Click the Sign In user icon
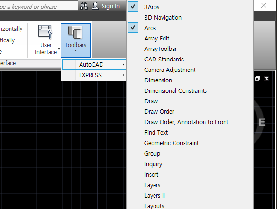Viewport: 277px width, 209px height. 95,6
